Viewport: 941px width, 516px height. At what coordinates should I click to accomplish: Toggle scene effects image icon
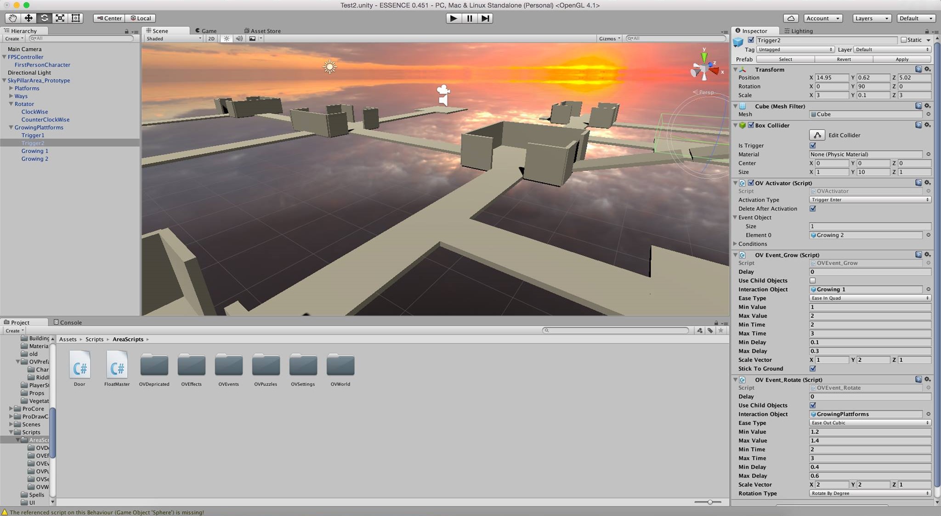[x=252, y=39]
